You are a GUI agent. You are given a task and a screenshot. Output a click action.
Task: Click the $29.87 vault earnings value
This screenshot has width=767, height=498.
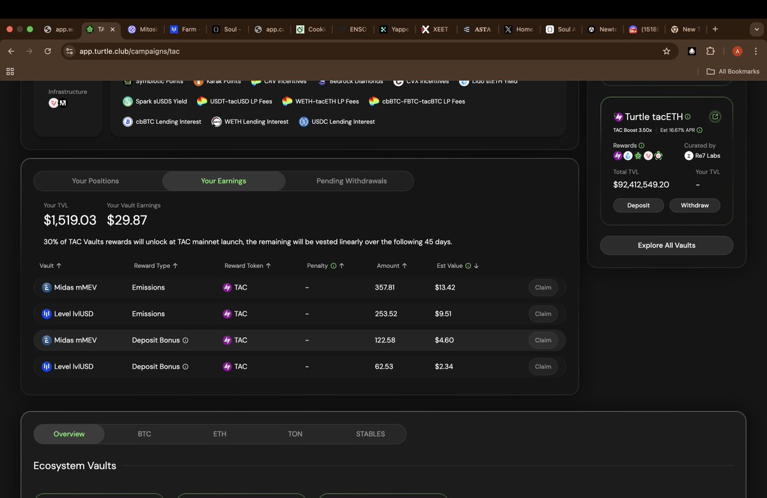click(127, 221)
